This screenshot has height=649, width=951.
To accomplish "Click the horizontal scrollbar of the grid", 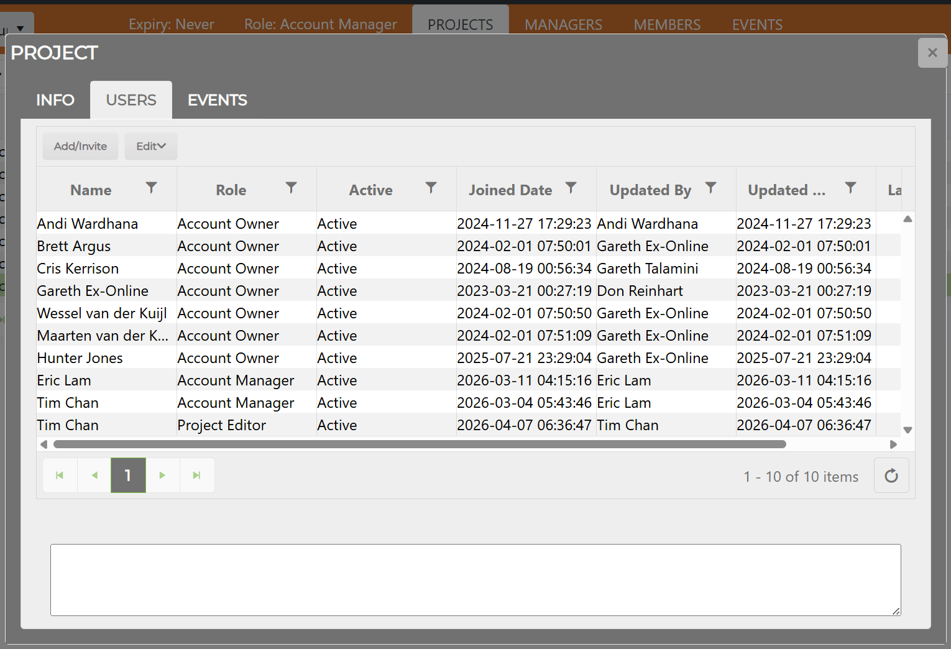I will [x=420, y=444].
